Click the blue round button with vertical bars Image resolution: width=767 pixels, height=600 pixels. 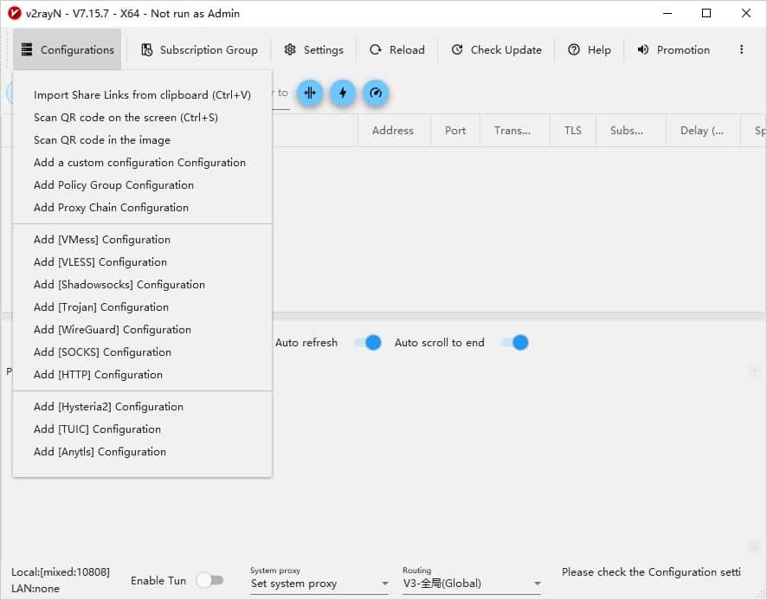pyautogui.click(x=310, y=93)
